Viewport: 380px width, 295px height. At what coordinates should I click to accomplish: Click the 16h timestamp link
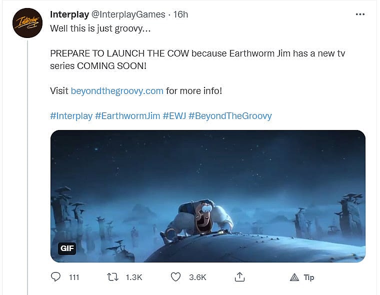180,14
